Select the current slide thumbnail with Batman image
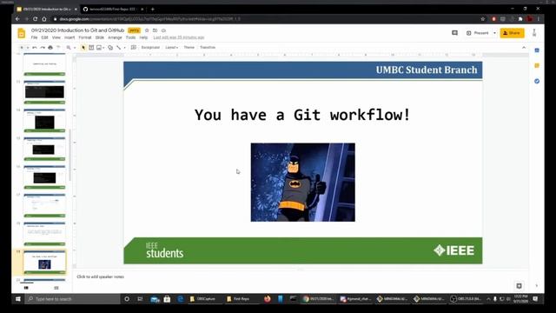 pos(44,263)
